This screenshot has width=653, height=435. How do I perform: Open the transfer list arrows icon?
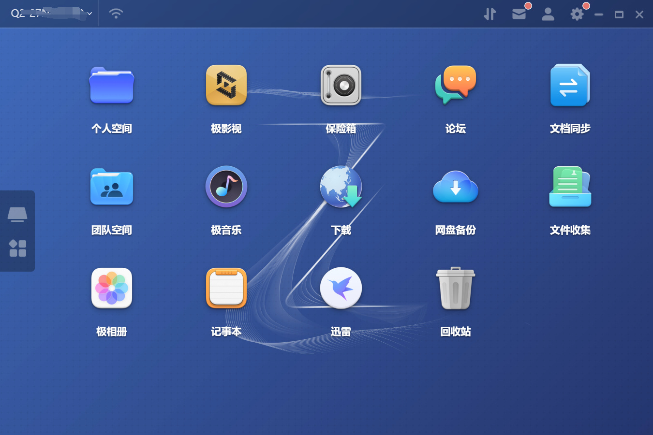pos(490,14)
